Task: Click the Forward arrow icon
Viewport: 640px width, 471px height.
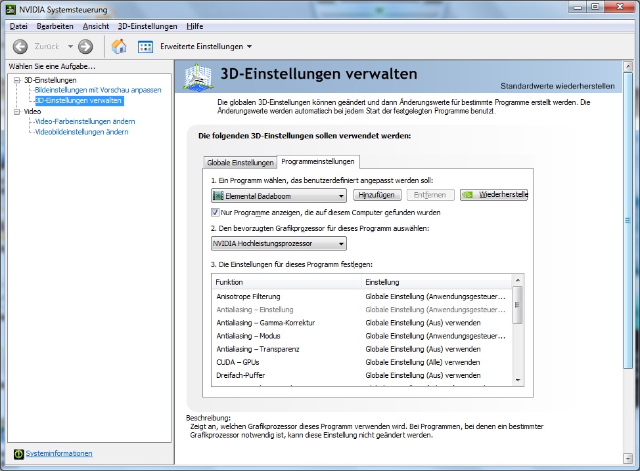Action: coord(85,47)
